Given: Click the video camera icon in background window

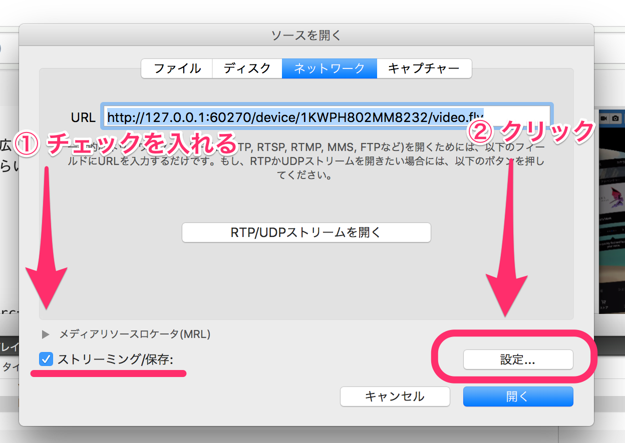Looking at the screenshot, I should pyautogui.click(x=603, y=118).
